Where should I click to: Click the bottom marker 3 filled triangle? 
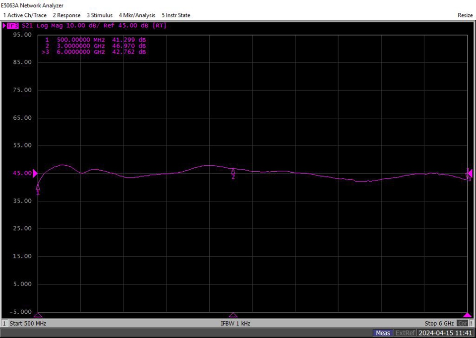[x=468, y=315]
